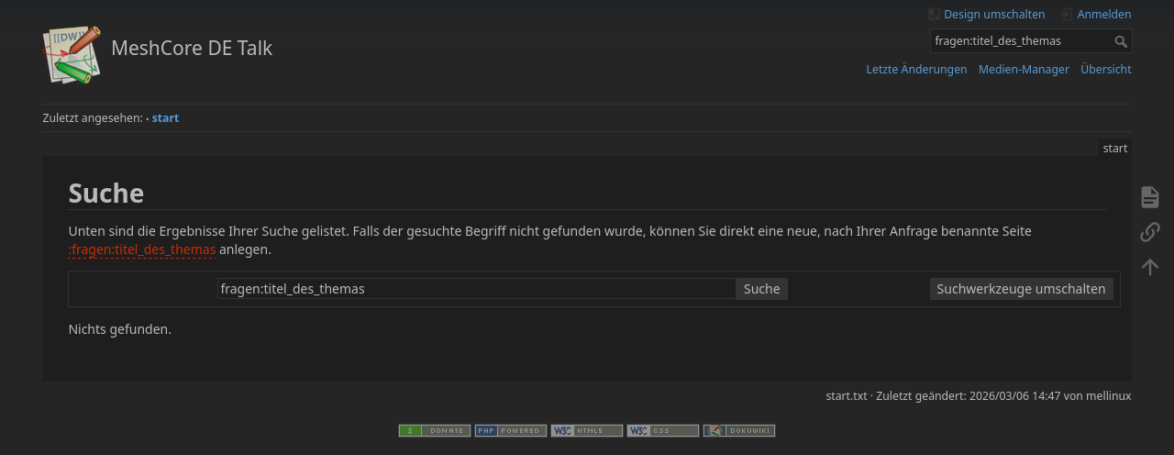This screenshot has width=1174, height=455.
Task: Open the Medien-Manager
Action: click(1024, 70)
